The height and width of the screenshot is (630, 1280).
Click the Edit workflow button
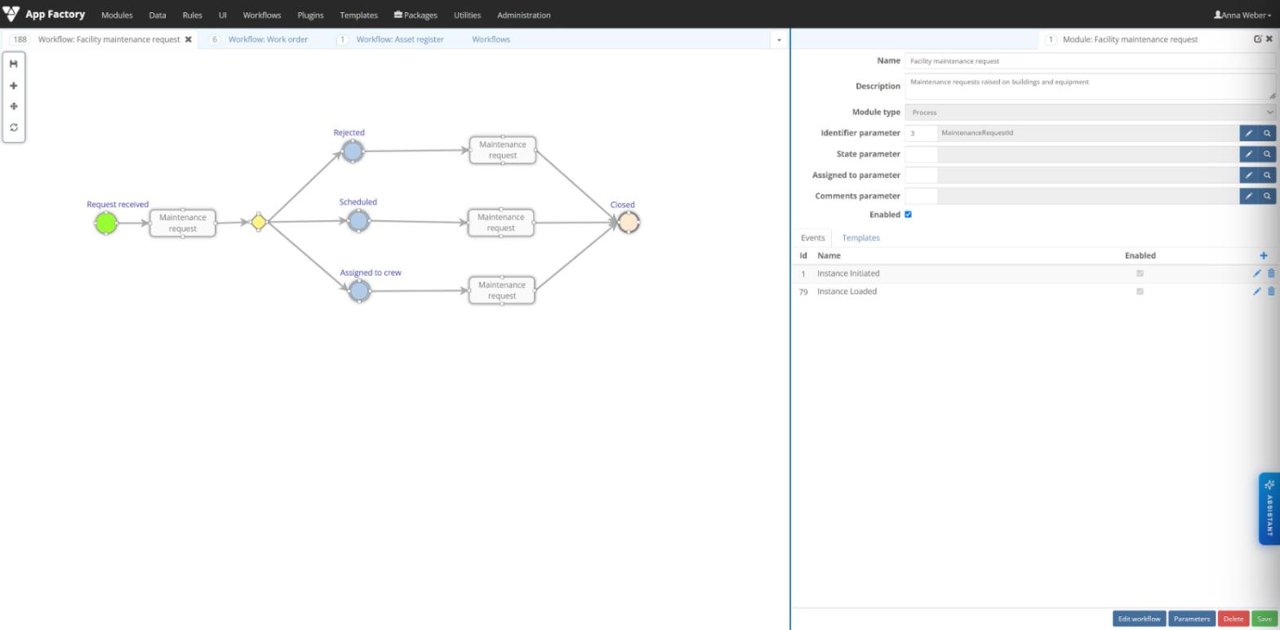(1139, 619)
